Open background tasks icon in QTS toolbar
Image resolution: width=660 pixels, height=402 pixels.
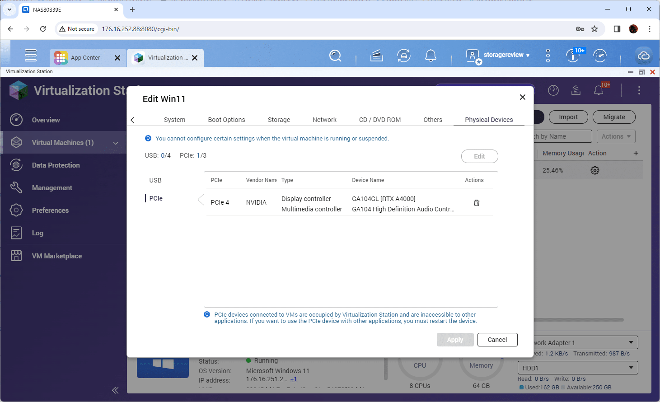click(377, 56)
